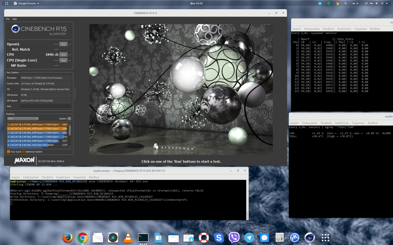This screenshot has width=393, height=245.
Task: Open the Help menu in Cinebench
Action: pyautogui.click(x=14, y=19)
